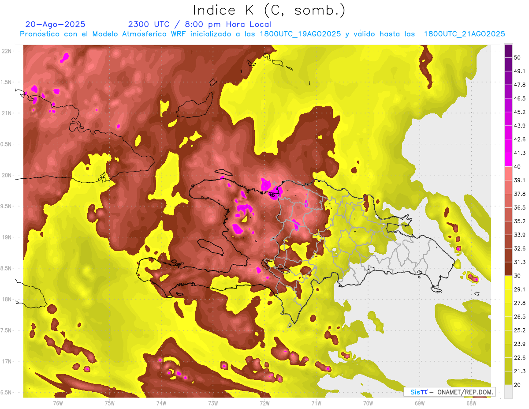Screen dimensions: 529x409
Task: Click the "20N" latitude label
Action: (7, 175)
